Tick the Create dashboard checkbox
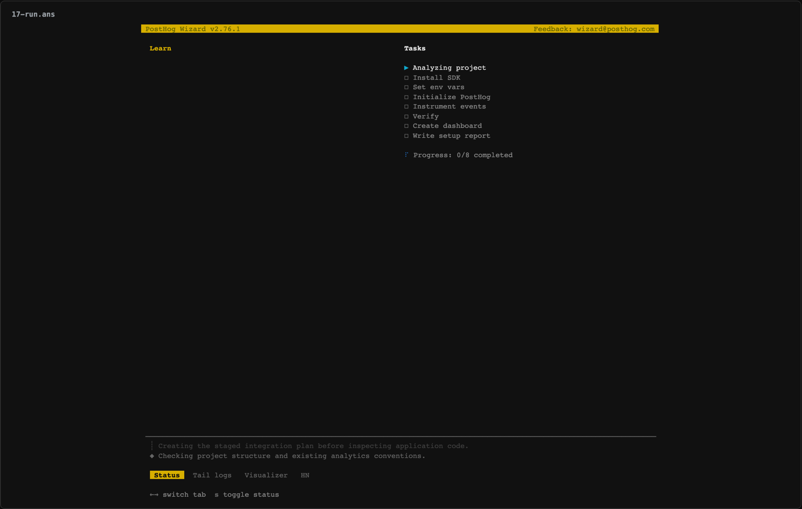 (407, 126)
